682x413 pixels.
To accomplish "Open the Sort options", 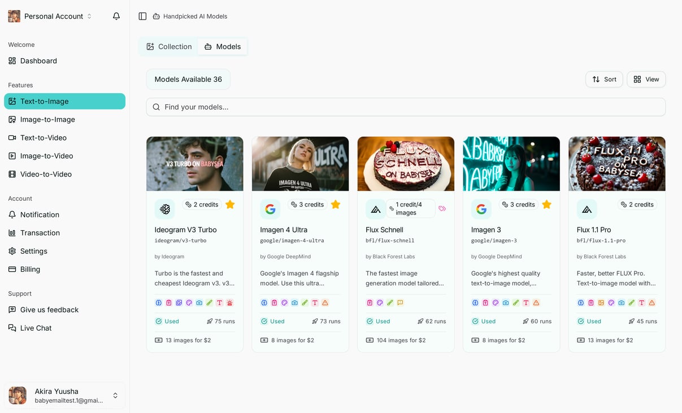I will point(604,79).
